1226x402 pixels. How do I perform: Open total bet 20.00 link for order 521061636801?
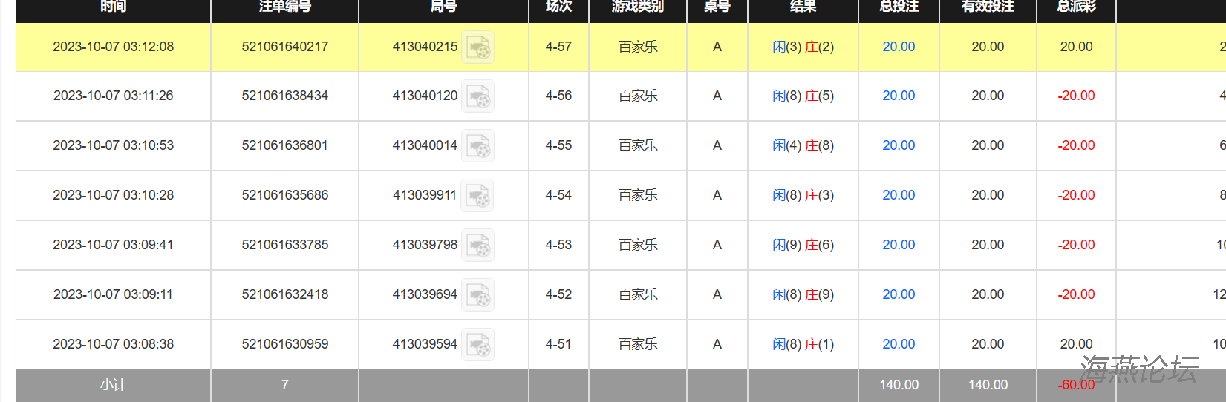coord(899,145)
